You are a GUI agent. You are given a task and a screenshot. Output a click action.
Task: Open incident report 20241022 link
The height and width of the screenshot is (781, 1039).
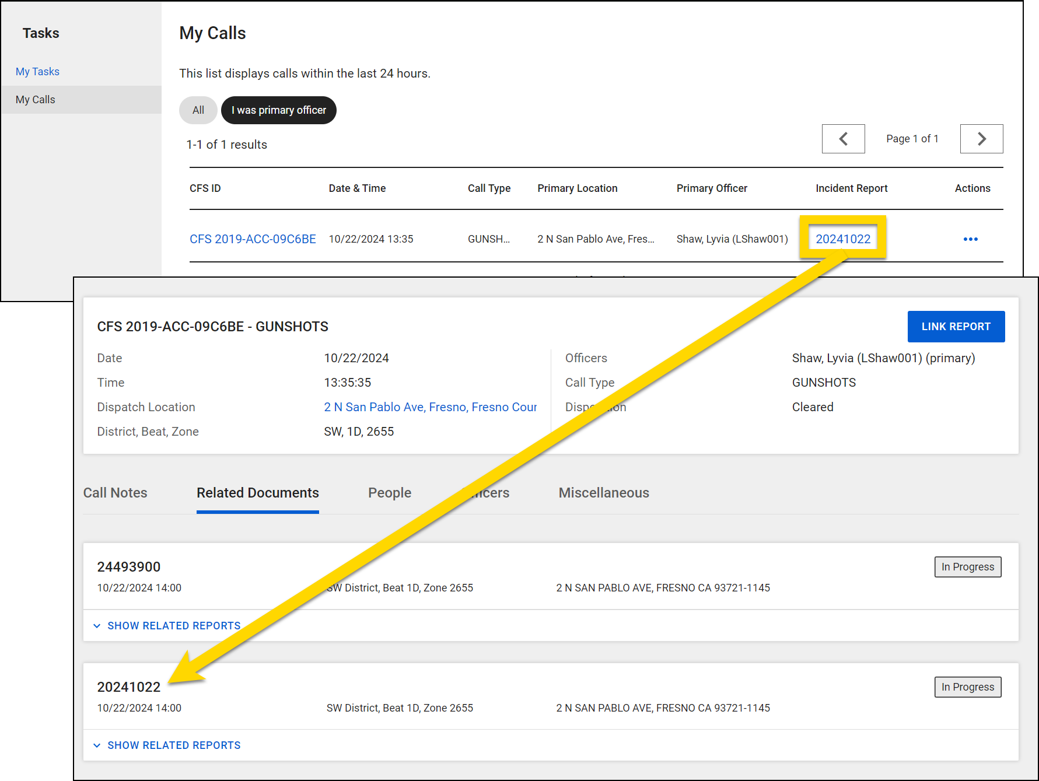pos(842,239)
